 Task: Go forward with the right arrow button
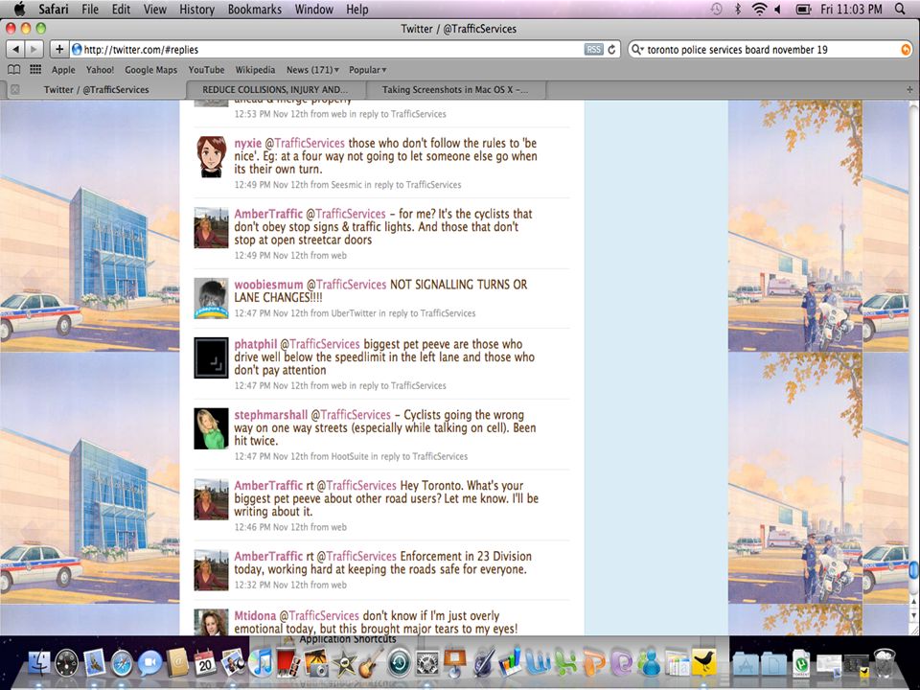[34, 49]
